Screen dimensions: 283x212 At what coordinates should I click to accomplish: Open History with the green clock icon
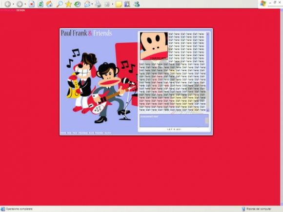(78, 4)
